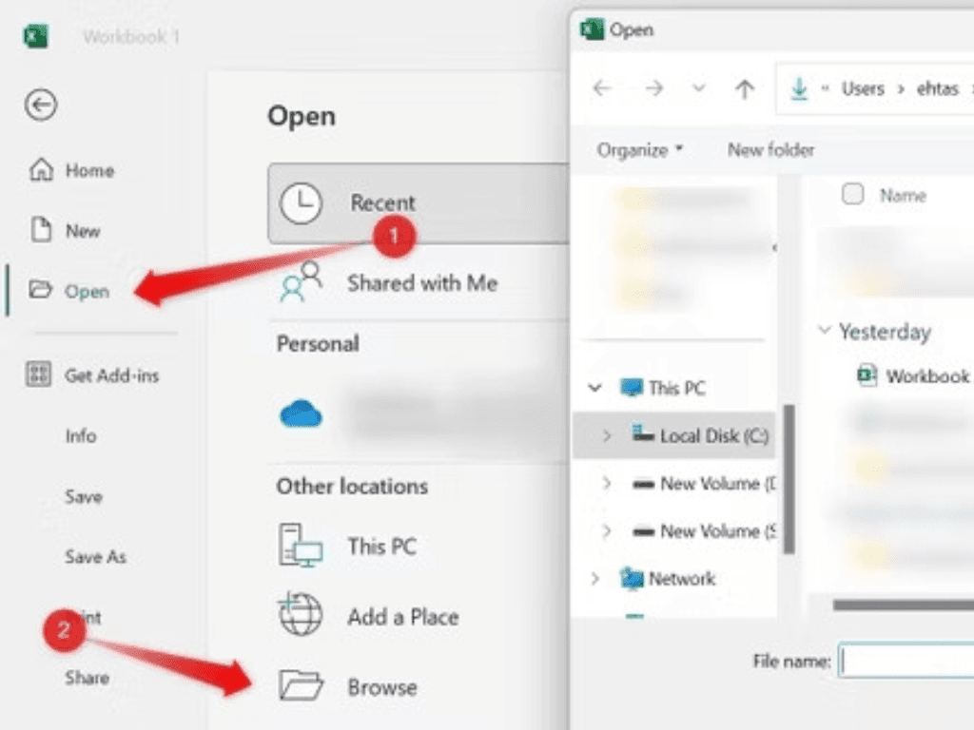This screenshot has width=974, height=730.
Task: Open the Organize dropdown menu
Action: [639, 150]
